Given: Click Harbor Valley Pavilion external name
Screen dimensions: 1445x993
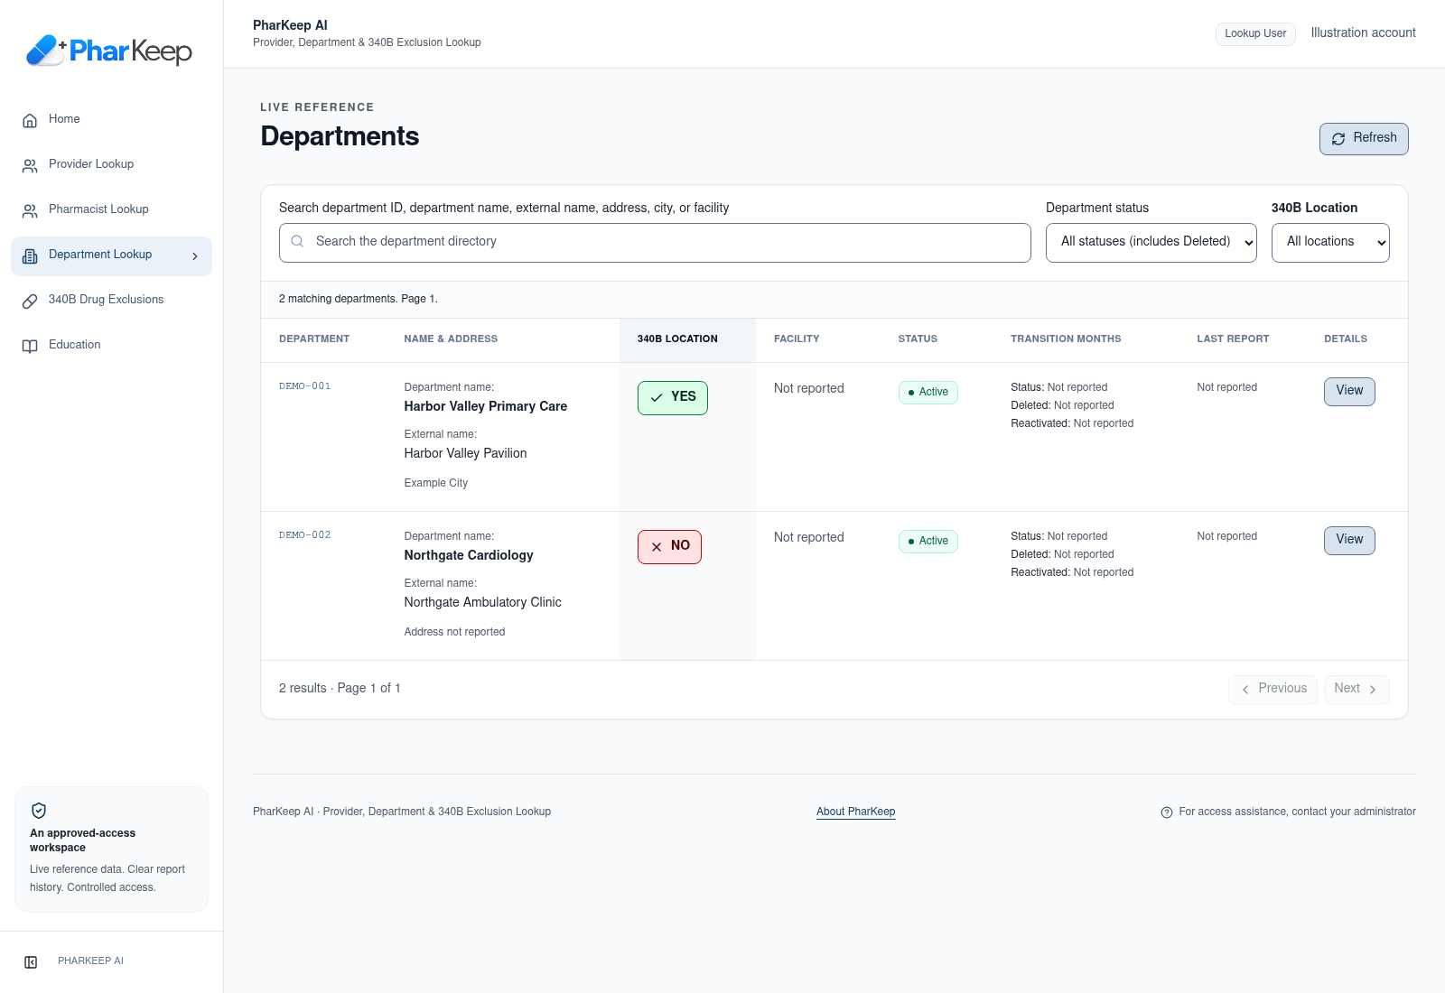Looking at the screenshot, I should pyautogui.click(x=465, y=453).
